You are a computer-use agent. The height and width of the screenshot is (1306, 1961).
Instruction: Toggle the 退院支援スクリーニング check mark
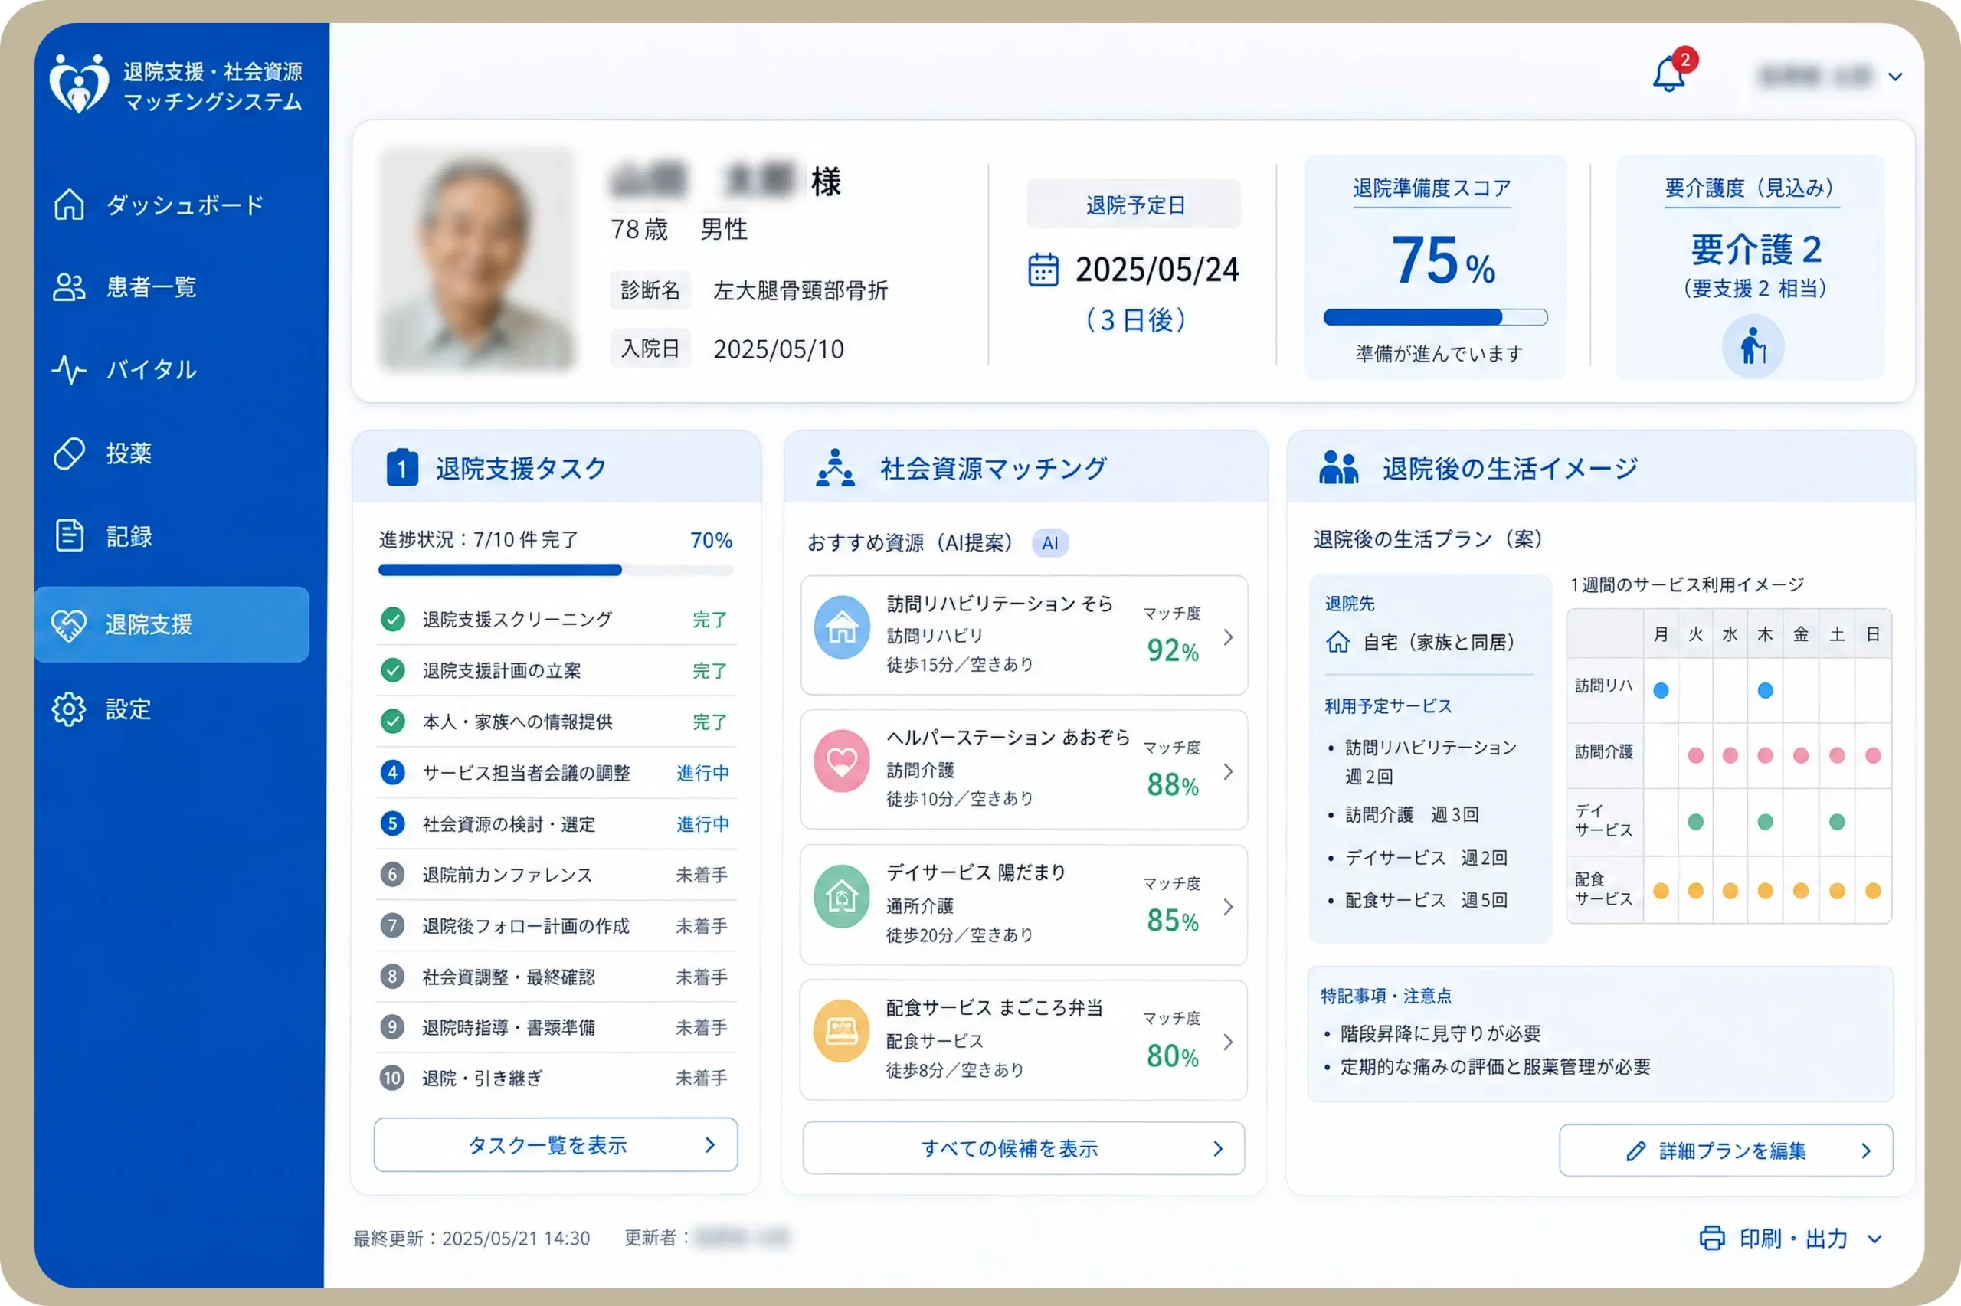[x=393, y=619]
